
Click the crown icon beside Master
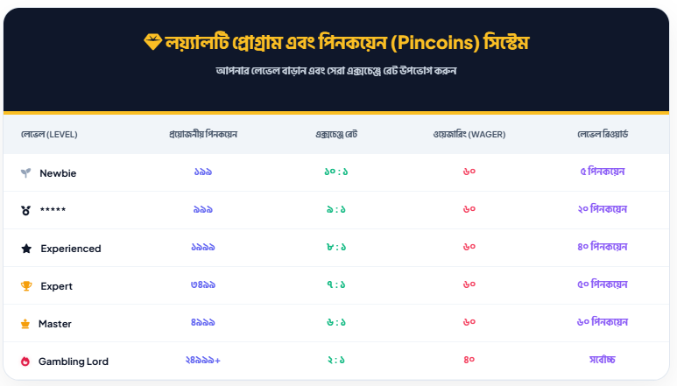[25, 324]
